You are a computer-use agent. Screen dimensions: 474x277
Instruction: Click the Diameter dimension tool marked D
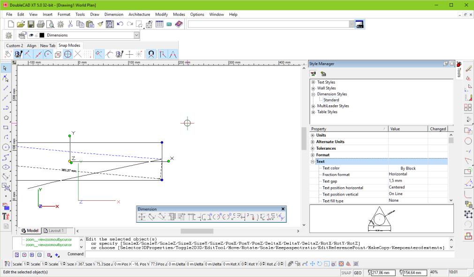(x=227, y=217)
